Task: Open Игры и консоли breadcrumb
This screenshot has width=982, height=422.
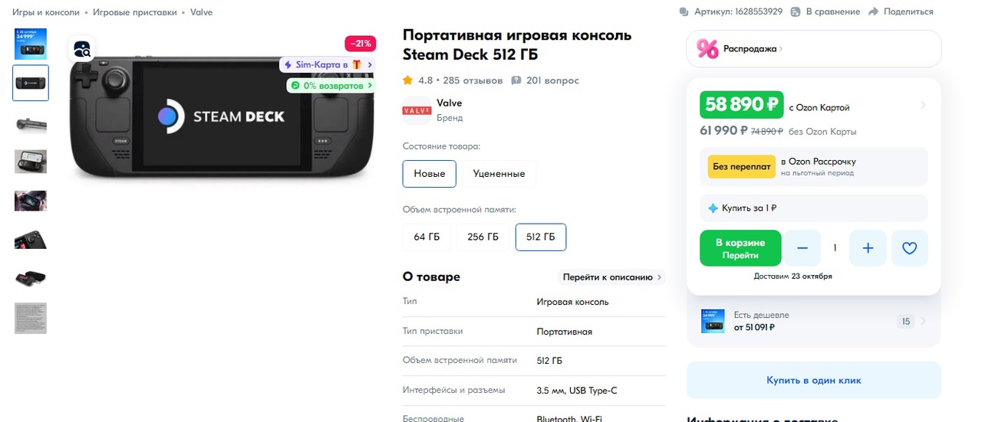Action: (x=46, y=12)
